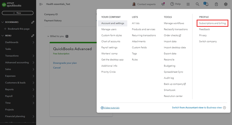
Task: Click the Video tutorials play icon
Action: pos(102,108)
